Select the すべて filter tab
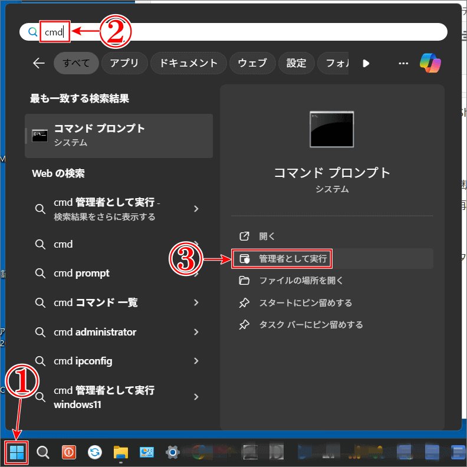Image resolution: width=467 pixels, height=467 pixels. 76,63
